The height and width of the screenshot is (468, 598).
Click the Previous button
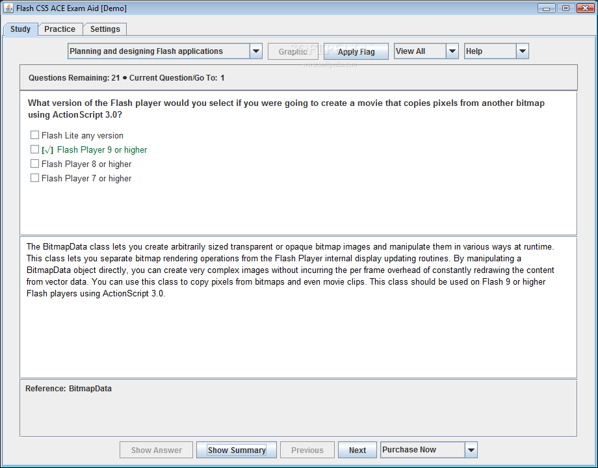(307, 450)
